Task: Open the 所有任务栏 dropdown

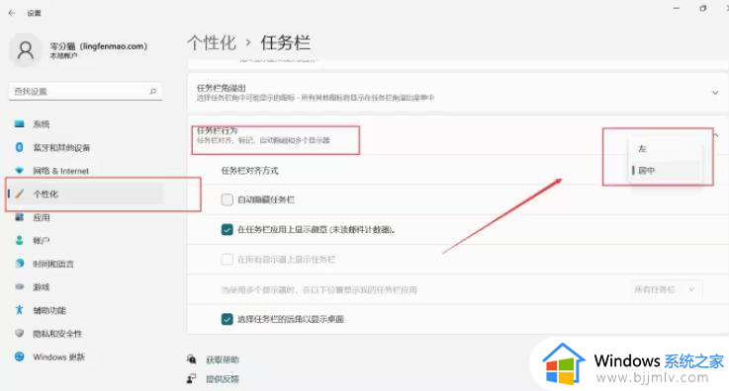Action: (666, 289)
